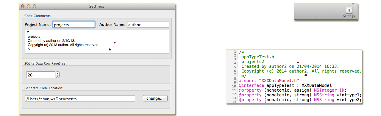Click 'Copyright (c) 2014 author2' code line

click(x=301, y=71)
